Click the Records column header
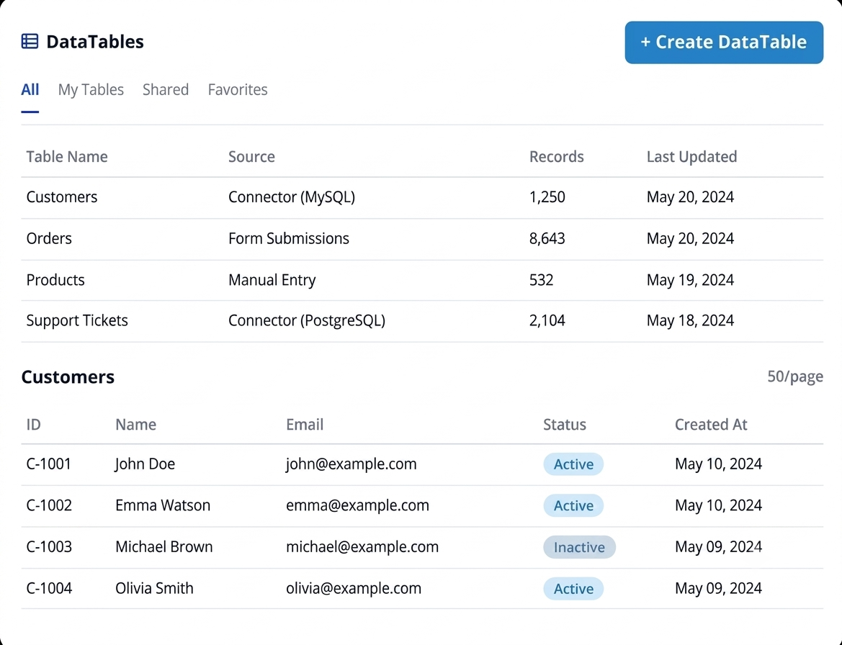Screen dimensions: 842x645 556,157
